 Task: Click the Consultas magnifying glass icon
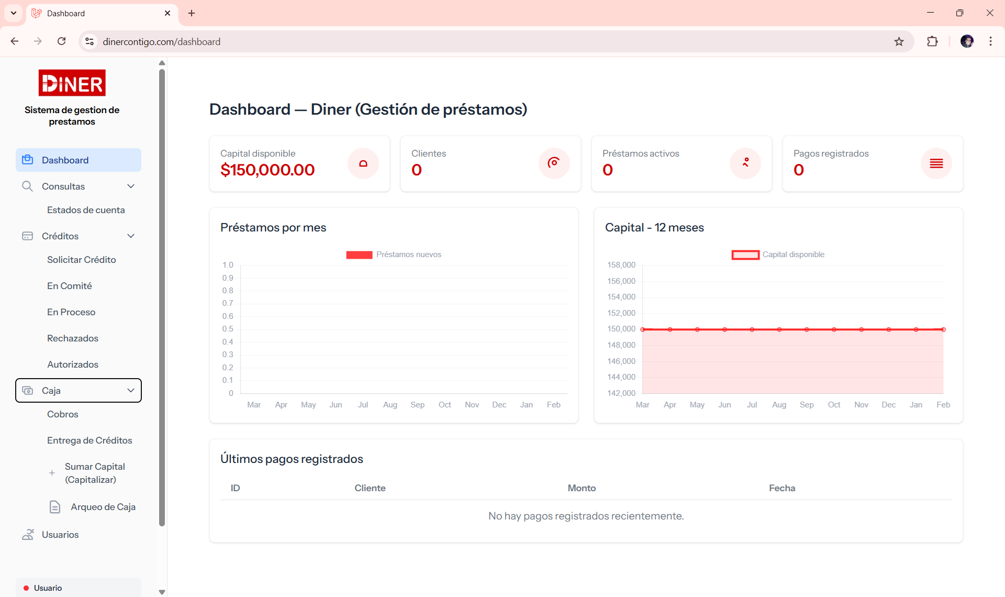click(x=27, y=186)
